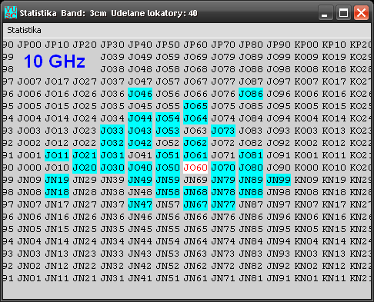
Task: Click the highlighted JO70 locator
Action: coord(223,168)
